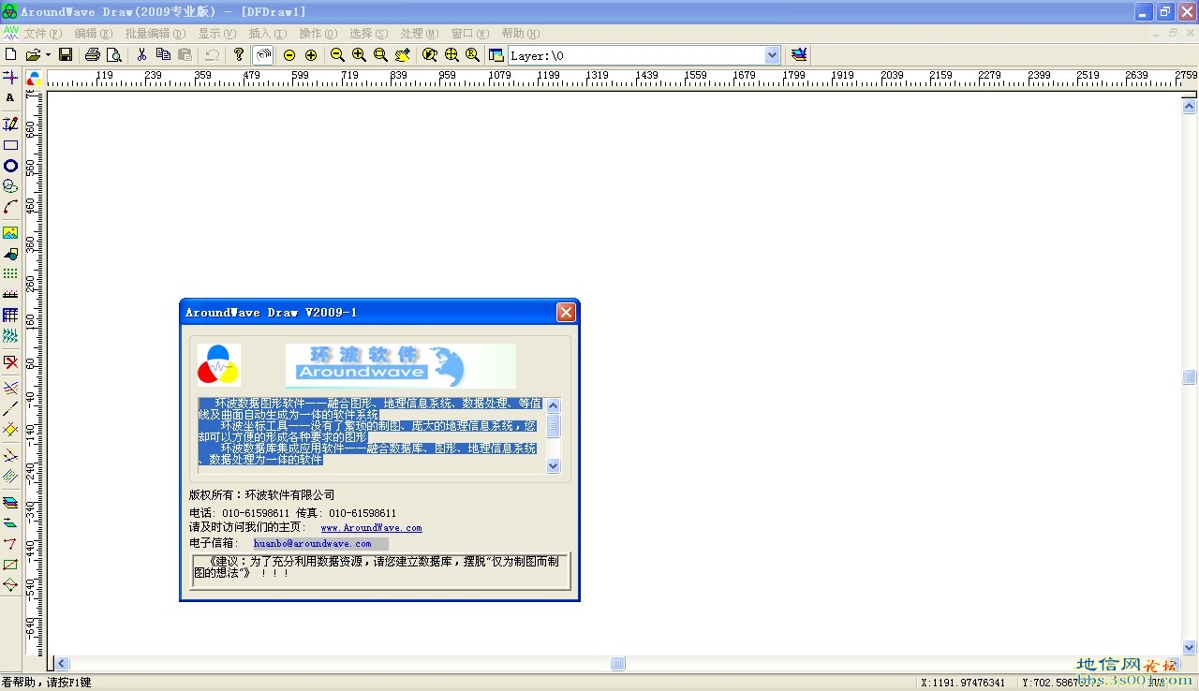The width and height of the screenshot is (1199, 691).
Task: Click the canvas horizontal scrollbar thumb
Action: pos(618,664)
